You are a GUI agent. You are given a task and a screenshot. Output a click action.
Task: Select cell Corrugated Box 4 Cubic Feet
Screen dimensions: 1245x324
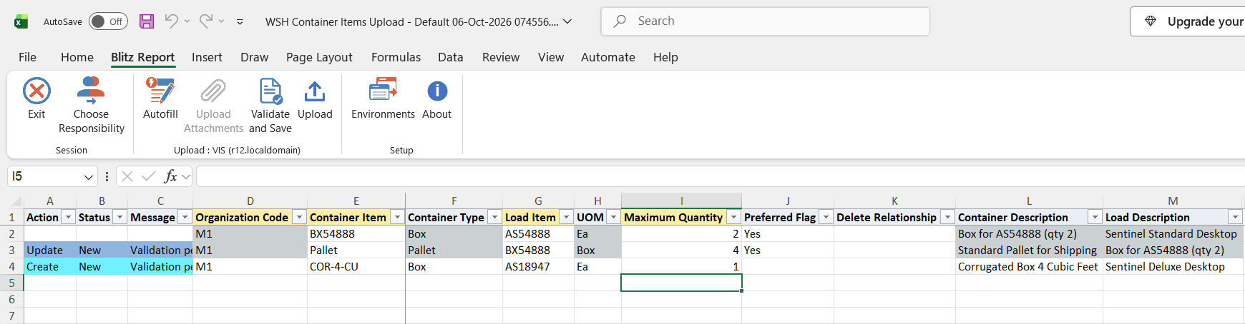coord(1029,267)
